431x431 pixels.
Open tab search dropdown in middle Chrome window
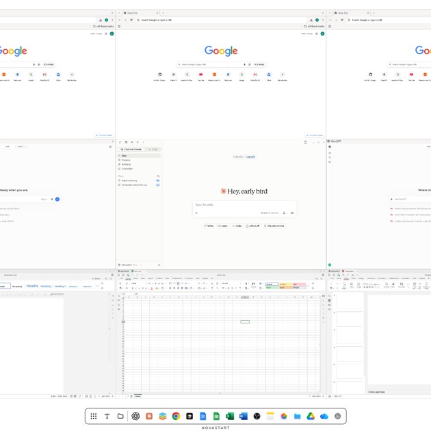tap(119, 13)
